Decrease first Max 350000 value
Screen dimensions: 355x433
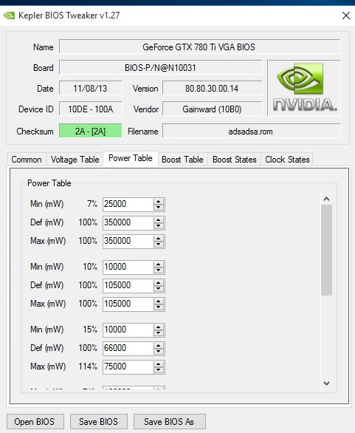[x=159, y=245]
